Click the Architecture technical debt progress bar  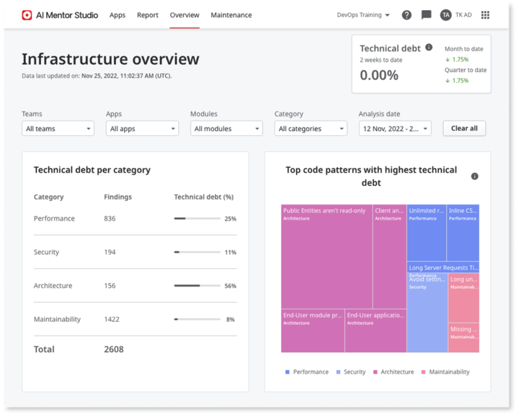197,286
